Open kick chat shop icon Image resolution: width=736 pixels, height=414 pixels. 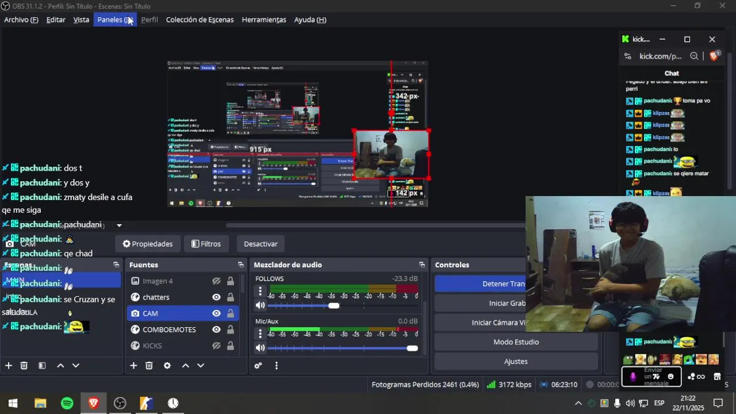717,377
